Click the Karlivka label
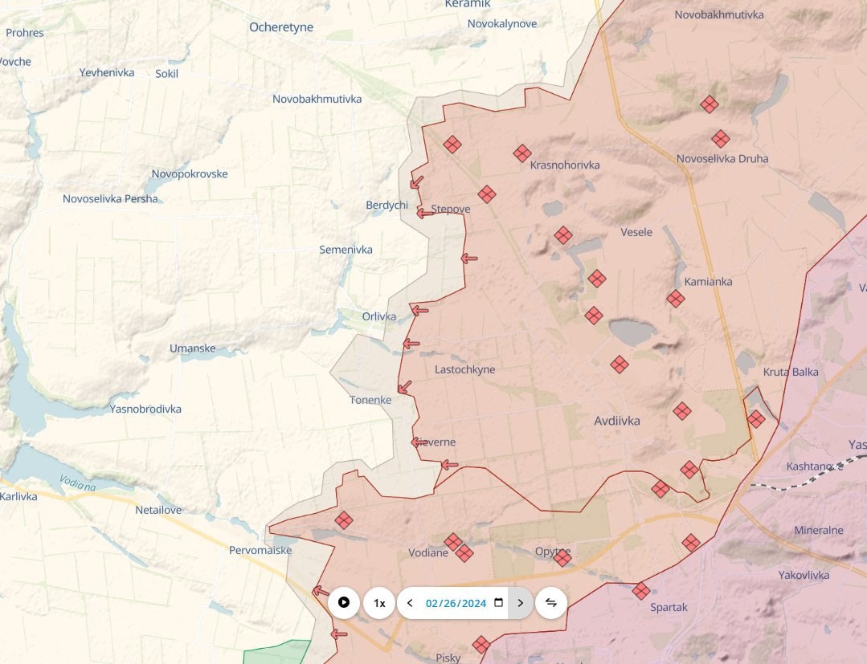 point(18,497)
